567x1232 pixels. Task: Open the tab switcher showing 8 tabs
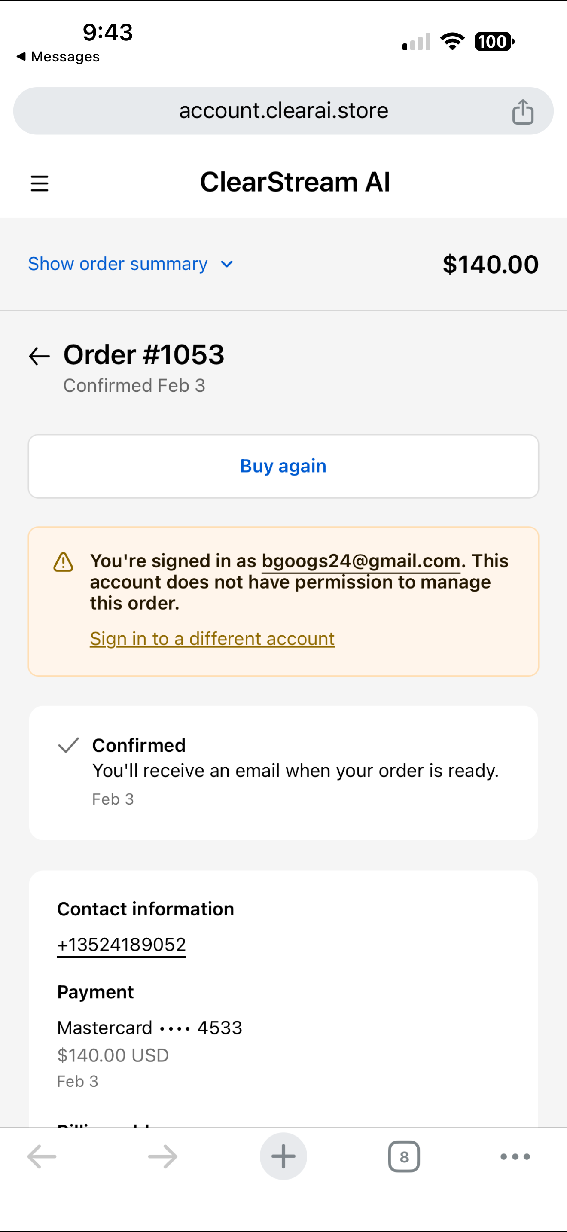[404, 1156]
